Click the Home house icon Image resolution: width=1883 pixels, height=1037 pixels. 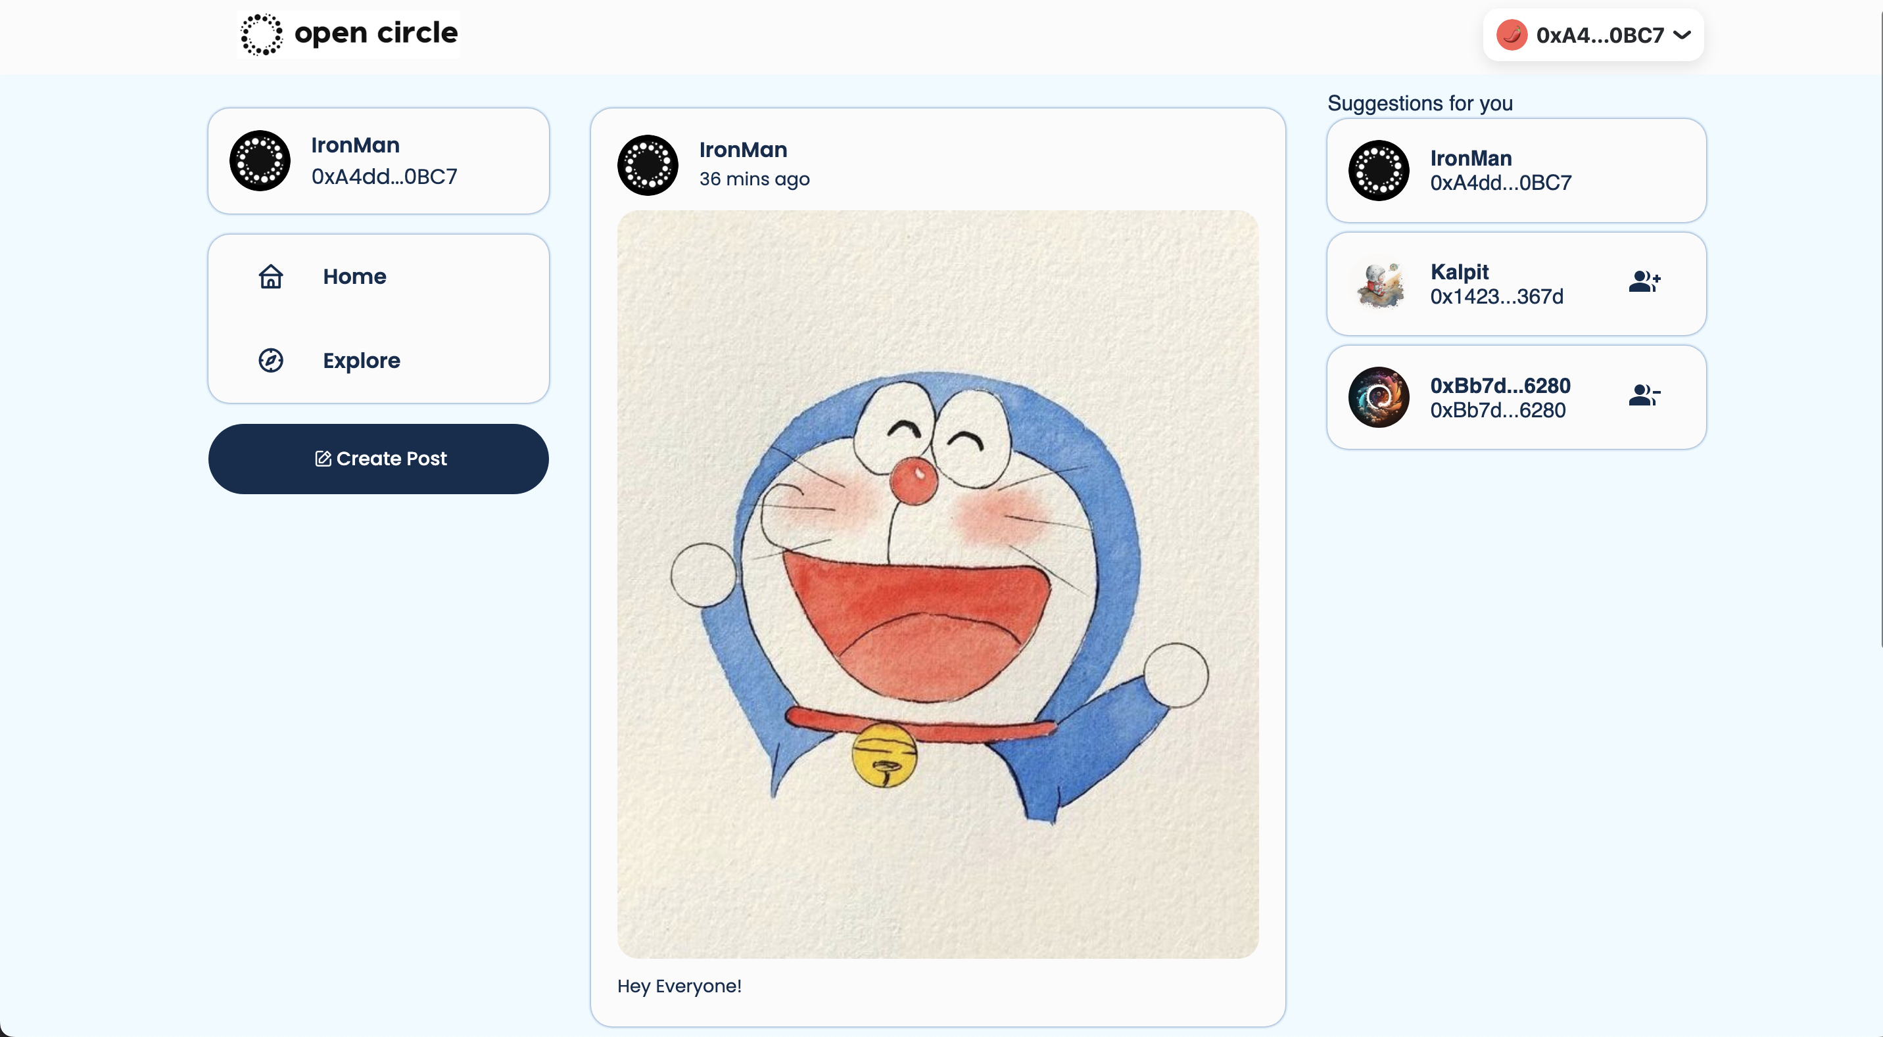270,276
